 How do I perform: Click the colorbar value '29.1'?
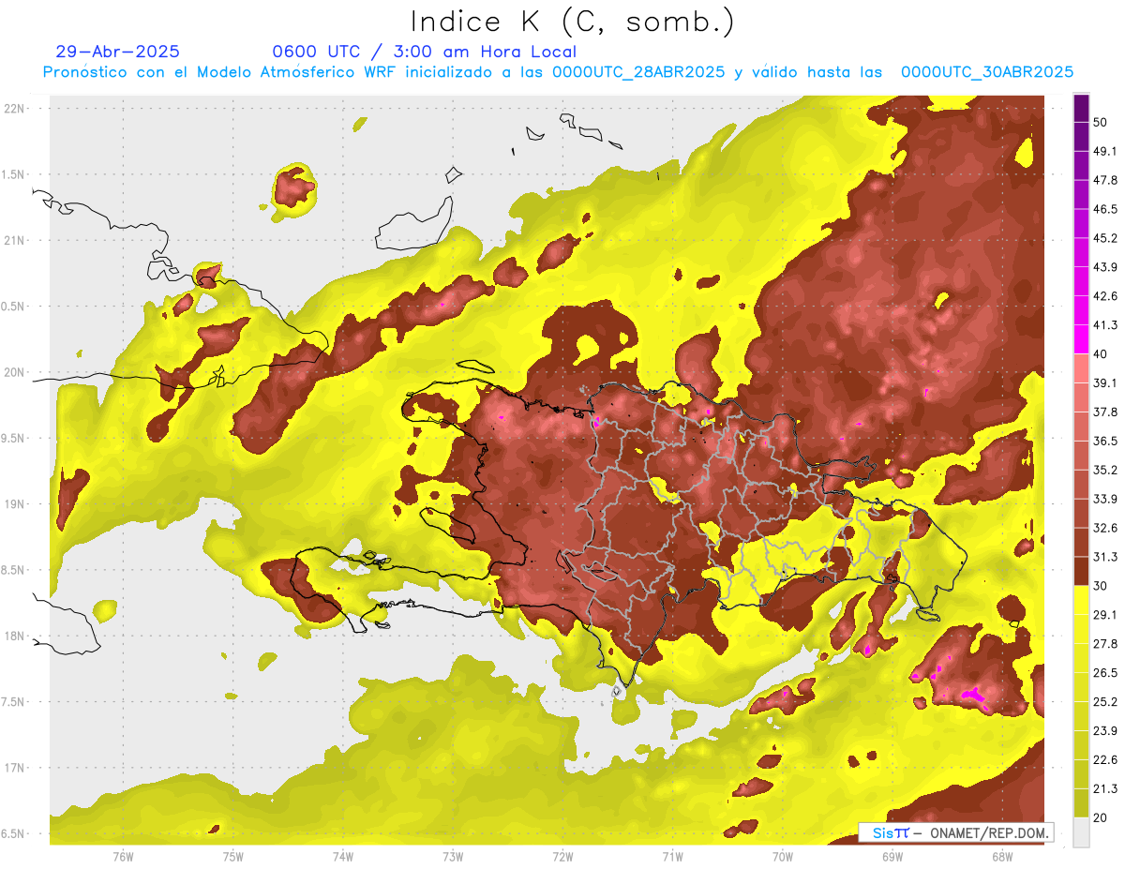[1105, 614]
